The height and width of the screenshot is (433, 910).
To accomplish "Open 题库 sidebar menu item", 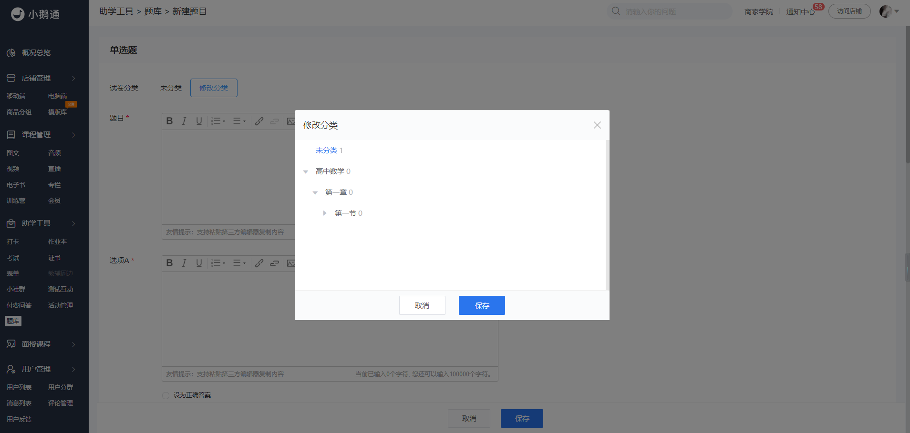I will 13,321.
